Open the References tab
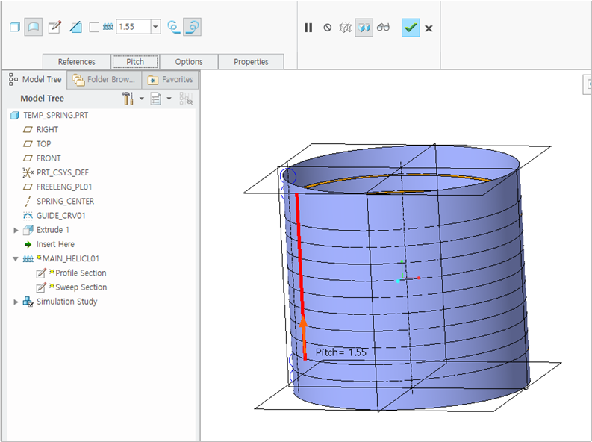This screenshot has width=592, height=442. [x=77, y=61]
